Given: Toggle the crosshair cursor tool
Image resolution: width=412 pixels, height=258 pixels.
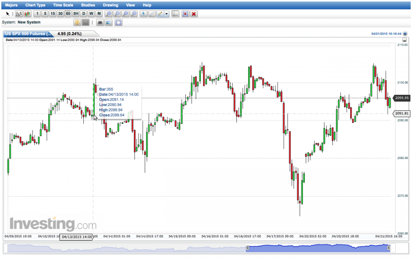Looking at the screenshot, I should tap(175, 14).
